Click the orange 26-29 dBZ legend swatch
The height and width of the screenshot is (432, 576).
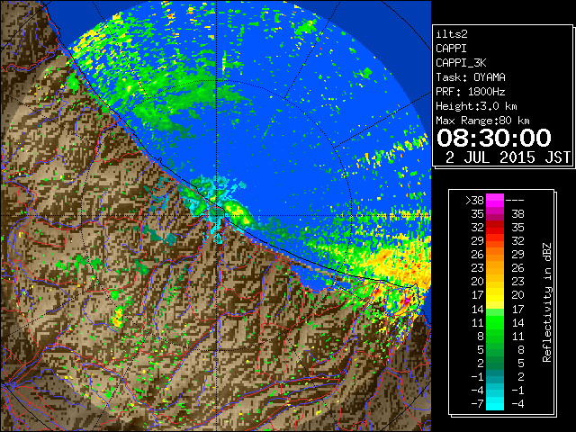click(x=495, y=255)
